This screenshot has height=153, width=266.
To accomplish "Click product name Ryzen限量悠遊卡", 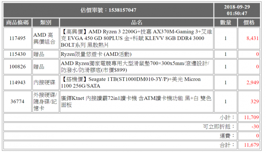I will point(96,54).
